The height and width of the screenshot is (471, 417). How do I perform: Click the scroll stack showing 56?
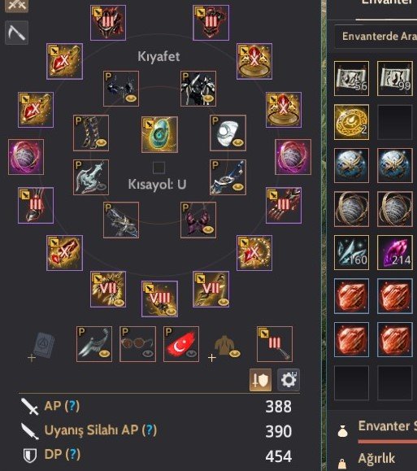pyautogui.click(x=351, y=78)
